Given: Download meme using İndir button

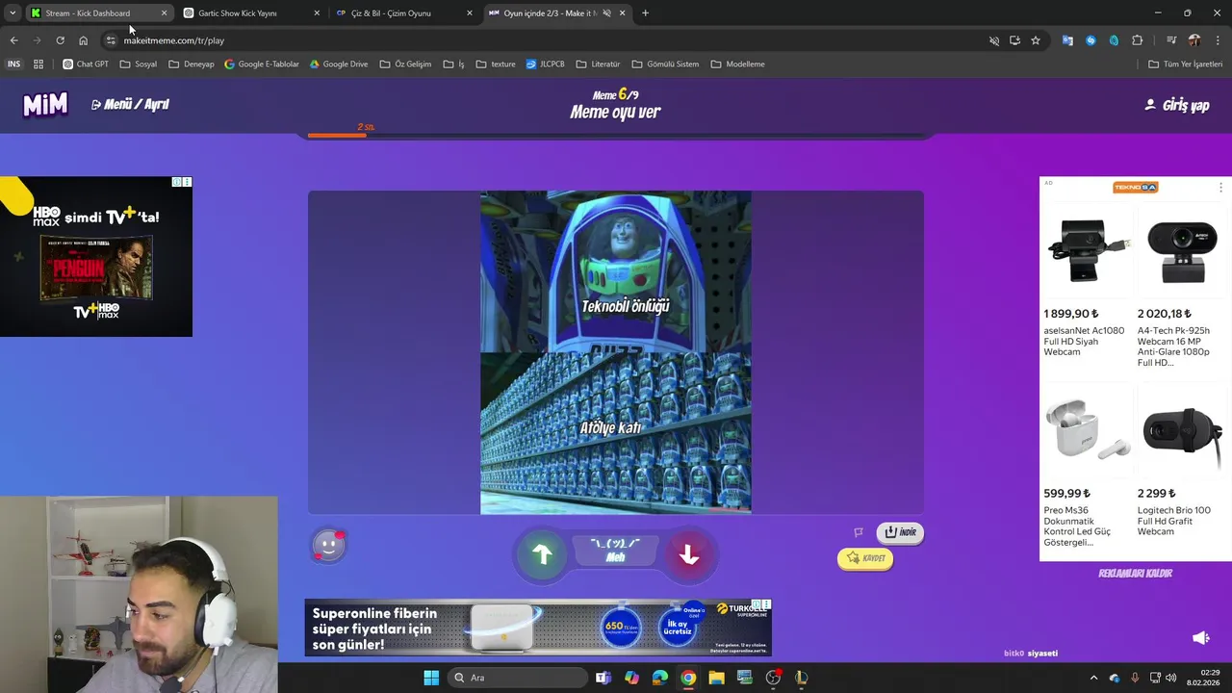Looking at the screenshot, I should coord(900,532).
